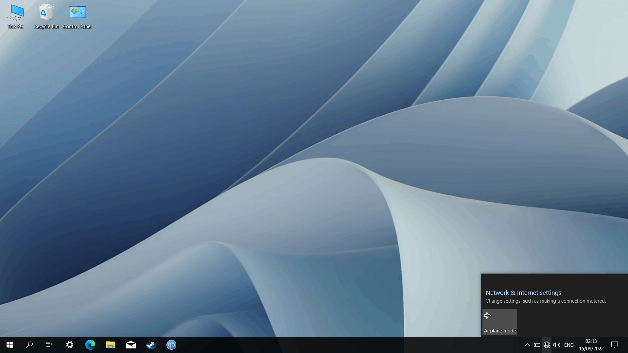Viewport: 628px width, 353px height.
Task: Open File Explorer from the taskbar
Action: 110,345
